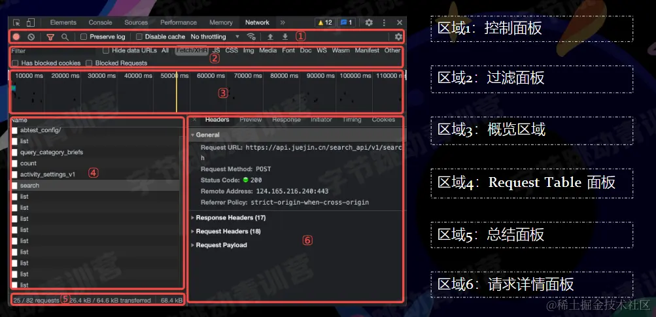The width and height of the screenshot is (656, 317).
Task: Enable Preserve log checkbox
Action: 84,37
